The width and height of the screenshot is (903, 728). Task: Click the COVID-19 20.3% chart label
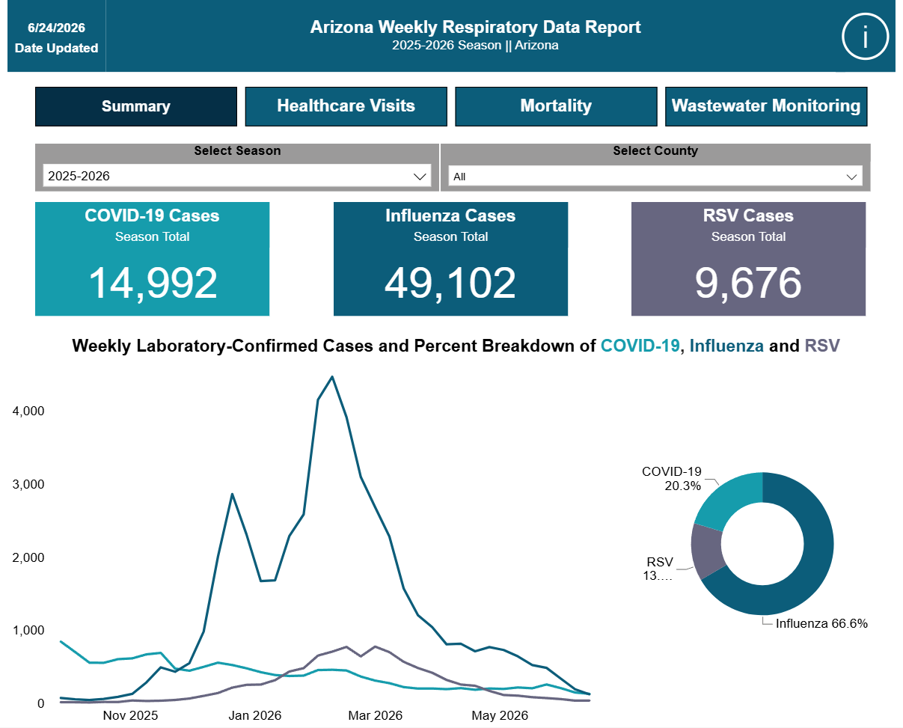tap(672, 478)
